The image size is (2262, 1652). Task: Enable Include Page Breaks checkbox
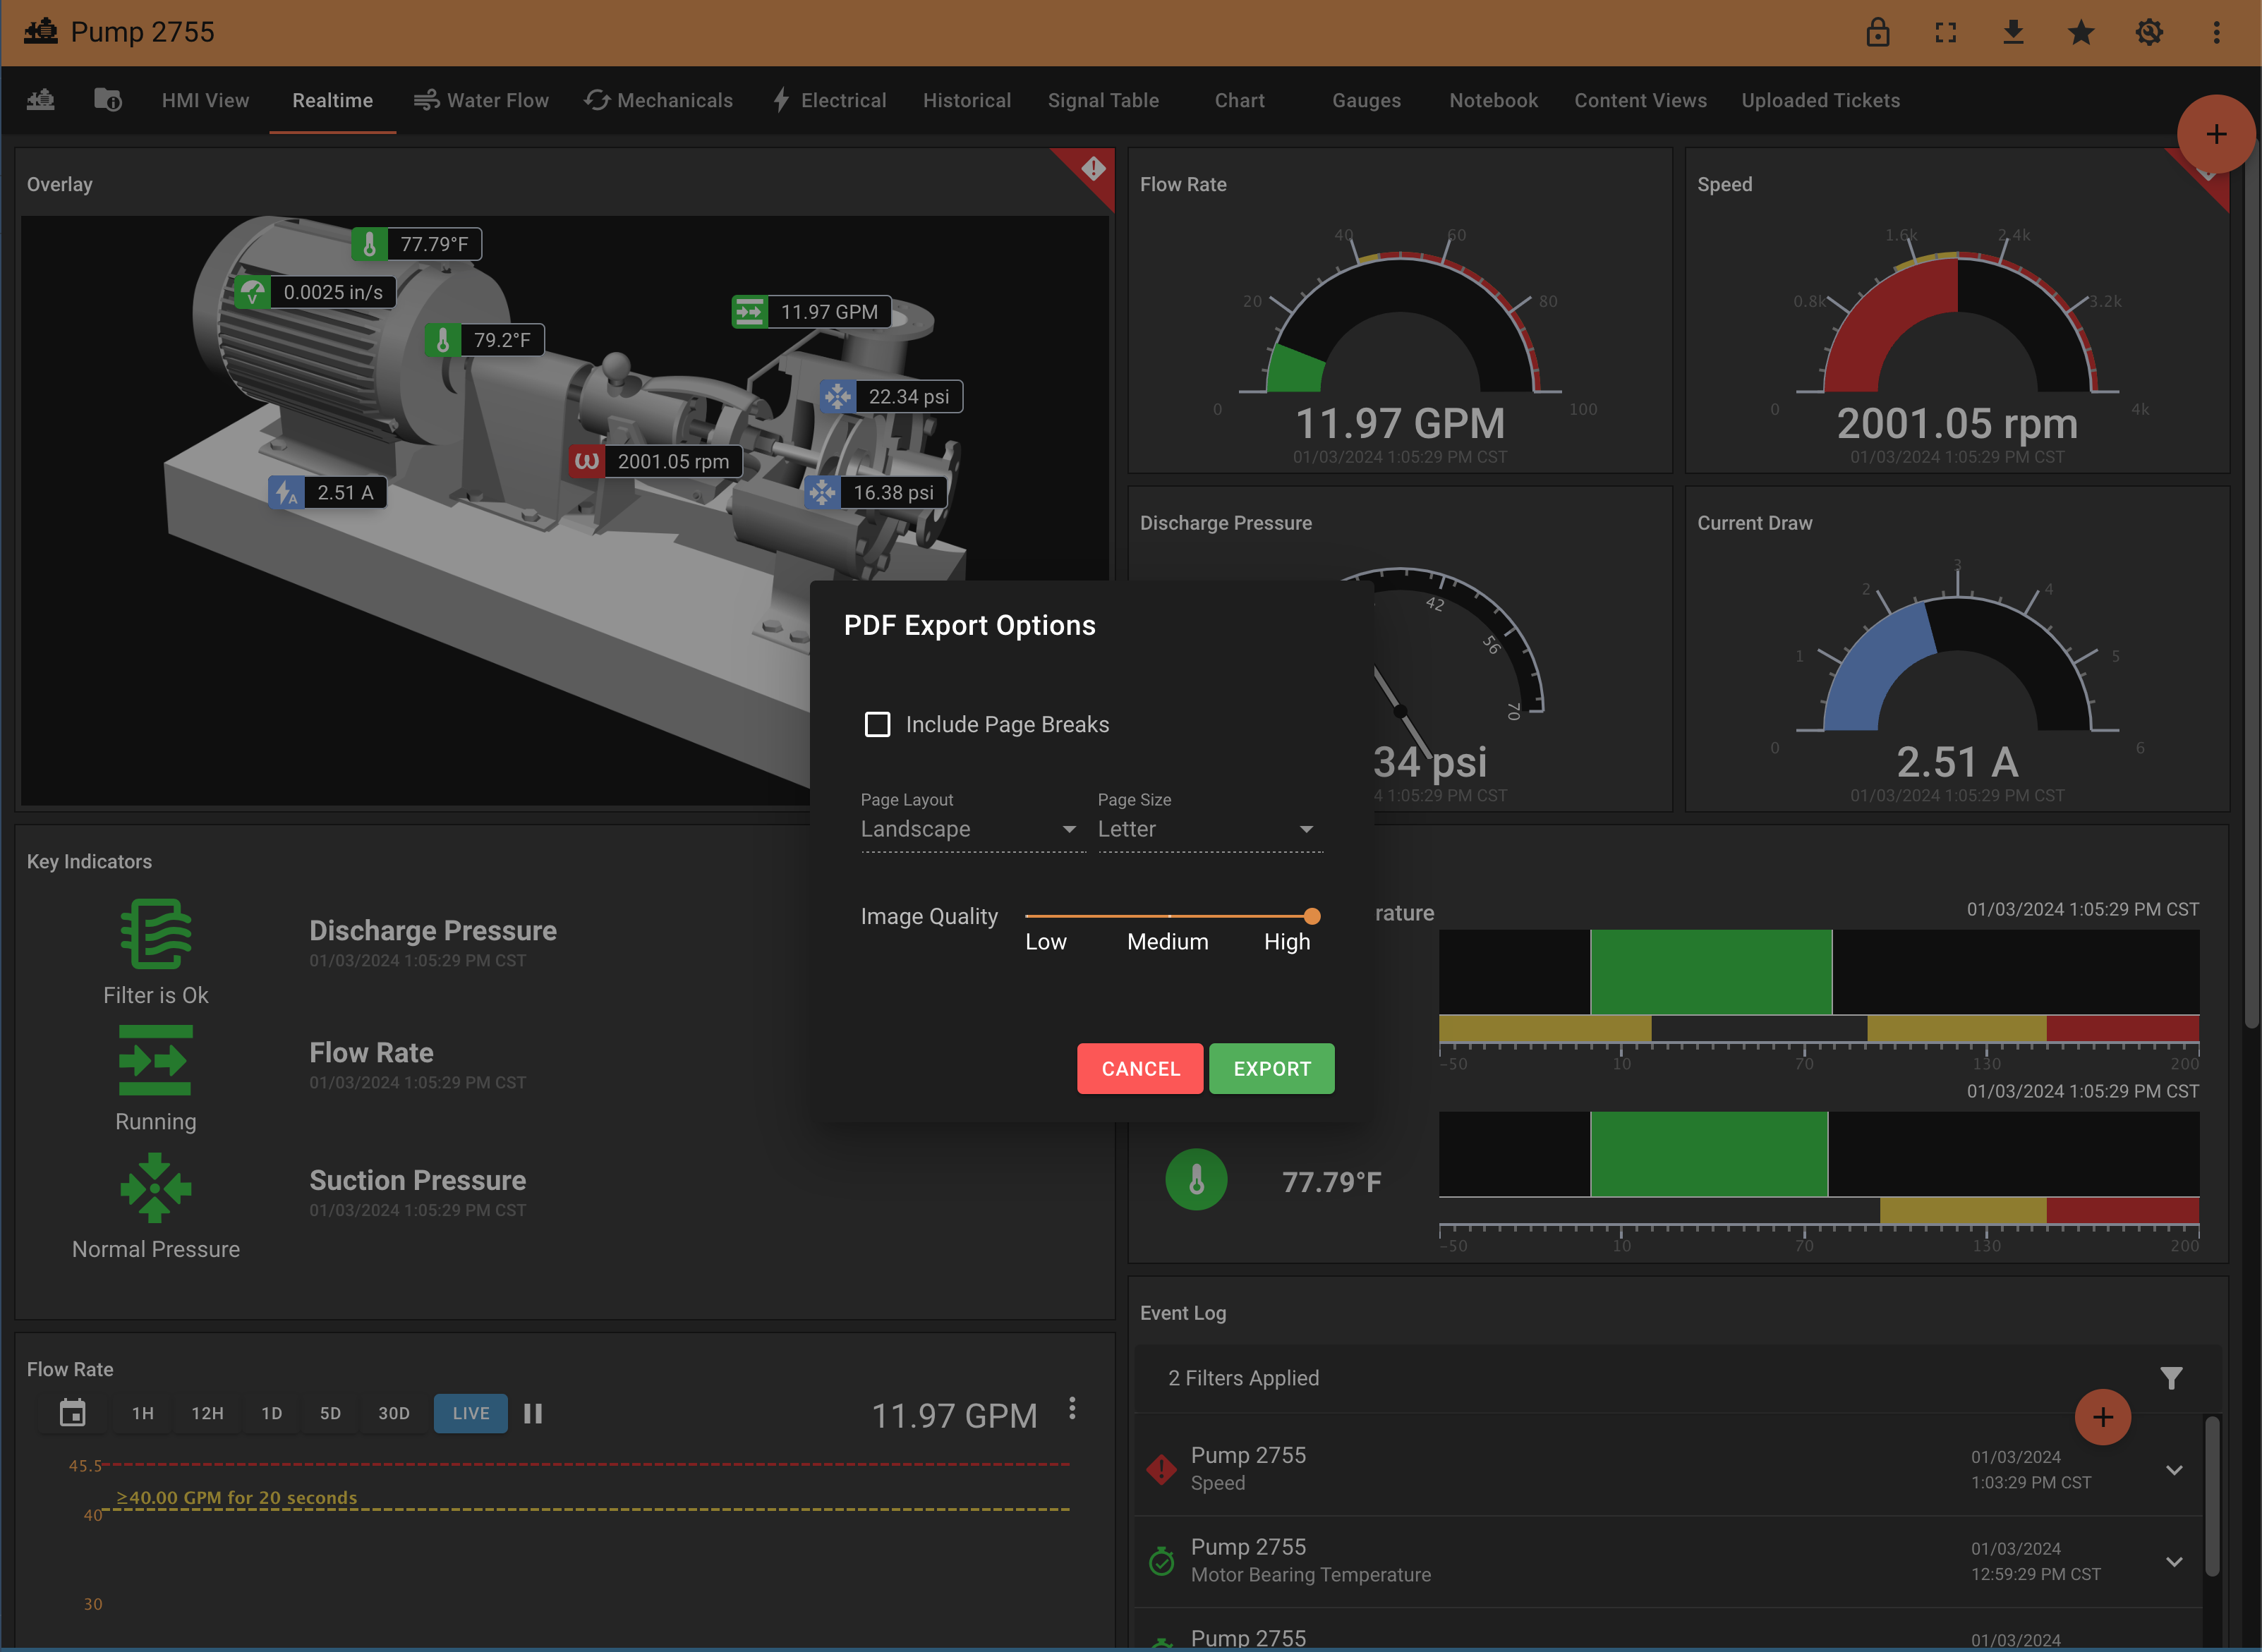[x=877, y=724]
